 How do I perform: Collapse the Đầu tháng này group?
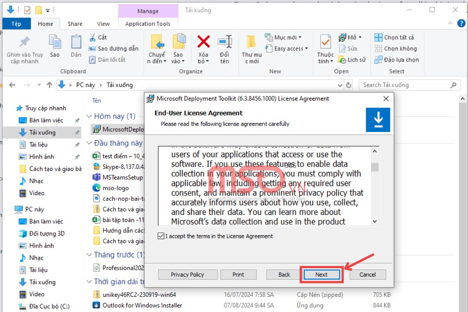[x=89, y=143]
